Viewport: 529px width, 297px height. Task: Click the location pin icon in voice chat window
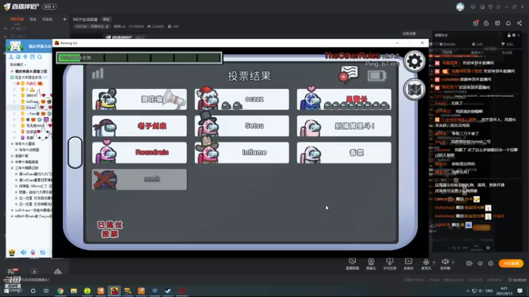pos(25,57)
